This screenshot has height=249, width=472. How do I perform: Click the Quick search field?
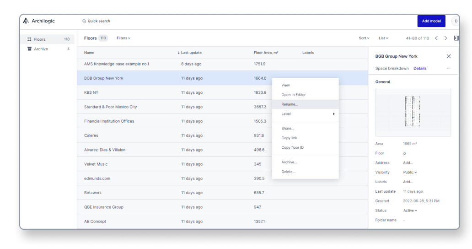tap(97, 21)
